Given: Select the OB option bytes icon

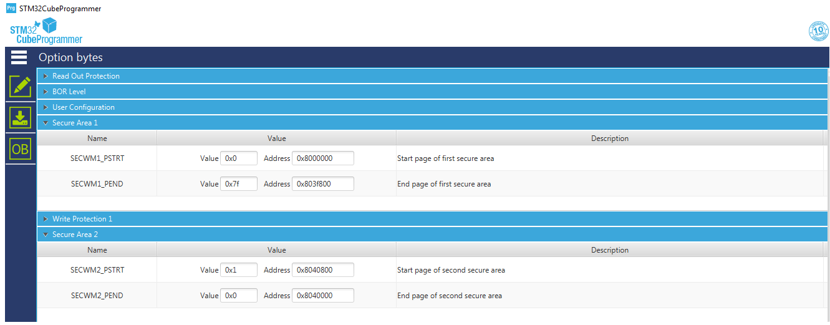Looking at the screenshot, I should 21,149.
